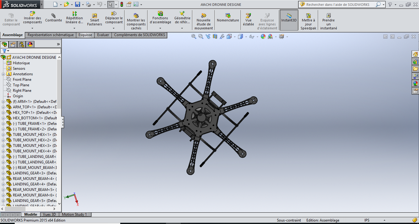
Task: Expand the TUBE_MOUNT_HEX<1> node
Action: click(3, 135)
